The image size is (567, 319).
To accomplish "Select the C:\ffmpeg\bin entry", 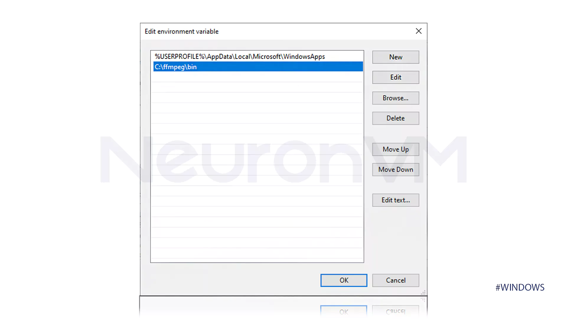I will coord(257,66).
